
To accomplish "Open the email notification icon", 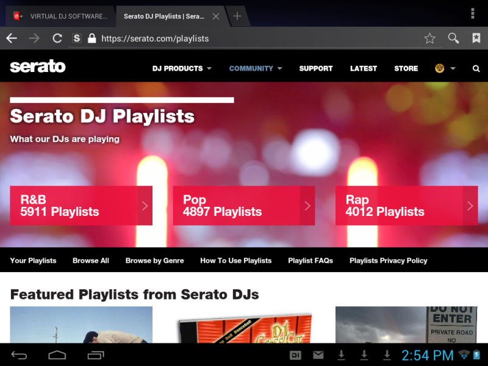I will point(318,355).
